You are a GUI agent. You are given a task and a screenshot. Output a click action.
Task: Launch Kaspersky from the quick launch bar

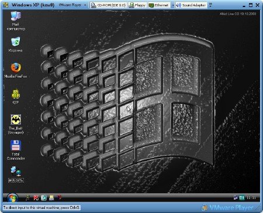[36, 198]
